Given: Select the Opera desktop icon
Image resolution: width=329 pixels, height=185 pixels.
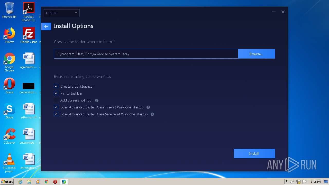Looking at the screenshot, I should (x=9, y=86).
